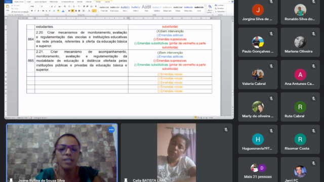Open options for Jeane Rufina's video tile
Viewport: 324px width, 182px height.
pos(111,129)
